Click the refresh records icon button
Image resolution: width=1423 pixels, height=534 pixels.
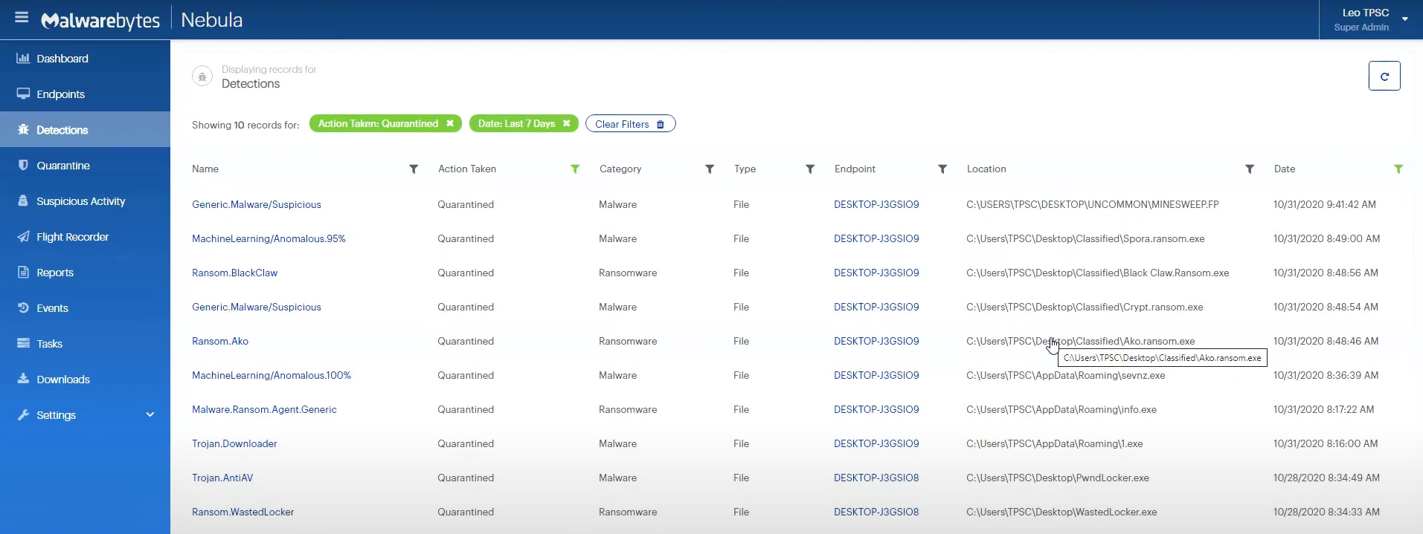tap(1384, 76)
